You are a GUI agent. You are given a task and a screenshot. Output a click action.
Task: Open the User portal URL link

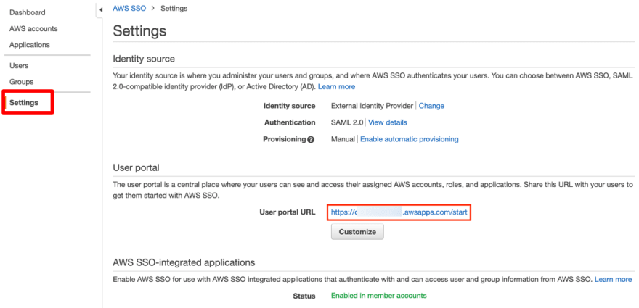pos(399,212)
